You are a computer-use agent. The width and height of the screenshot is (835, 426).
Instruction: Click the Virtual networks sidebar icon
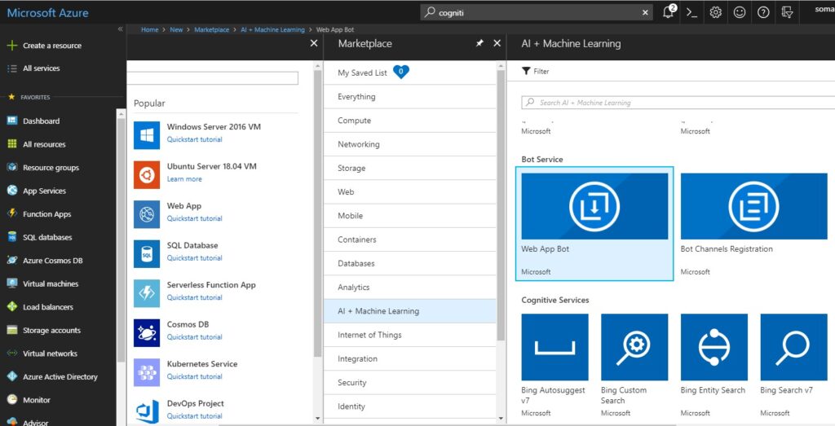[x=11, y=354]
